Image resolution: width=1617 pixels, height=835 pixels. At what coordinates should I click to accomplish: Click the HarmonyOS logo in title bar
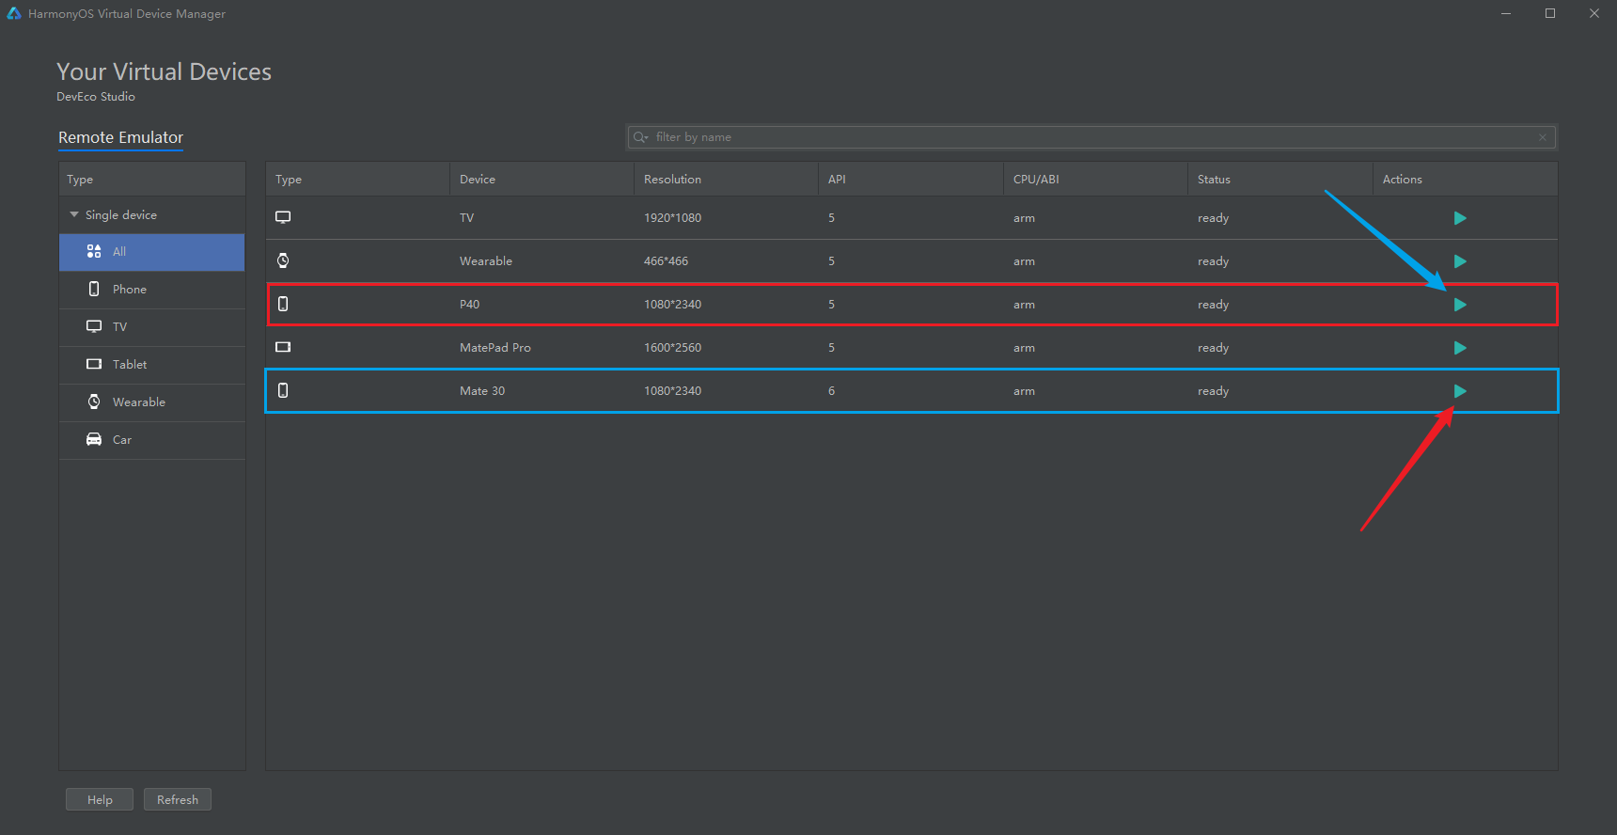point(14,13)
